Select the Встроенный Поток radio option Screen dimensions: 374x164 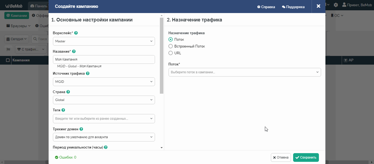click(x=171, y=46)
